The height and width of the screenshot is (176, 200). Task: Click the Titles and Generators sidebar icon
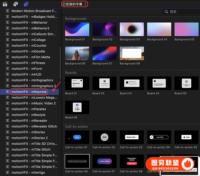pos(26,4)
